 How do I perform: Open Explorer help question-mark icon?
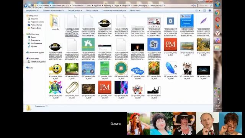210,10
